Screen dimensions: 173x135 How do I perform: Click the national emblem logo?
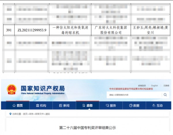point(12,89)
